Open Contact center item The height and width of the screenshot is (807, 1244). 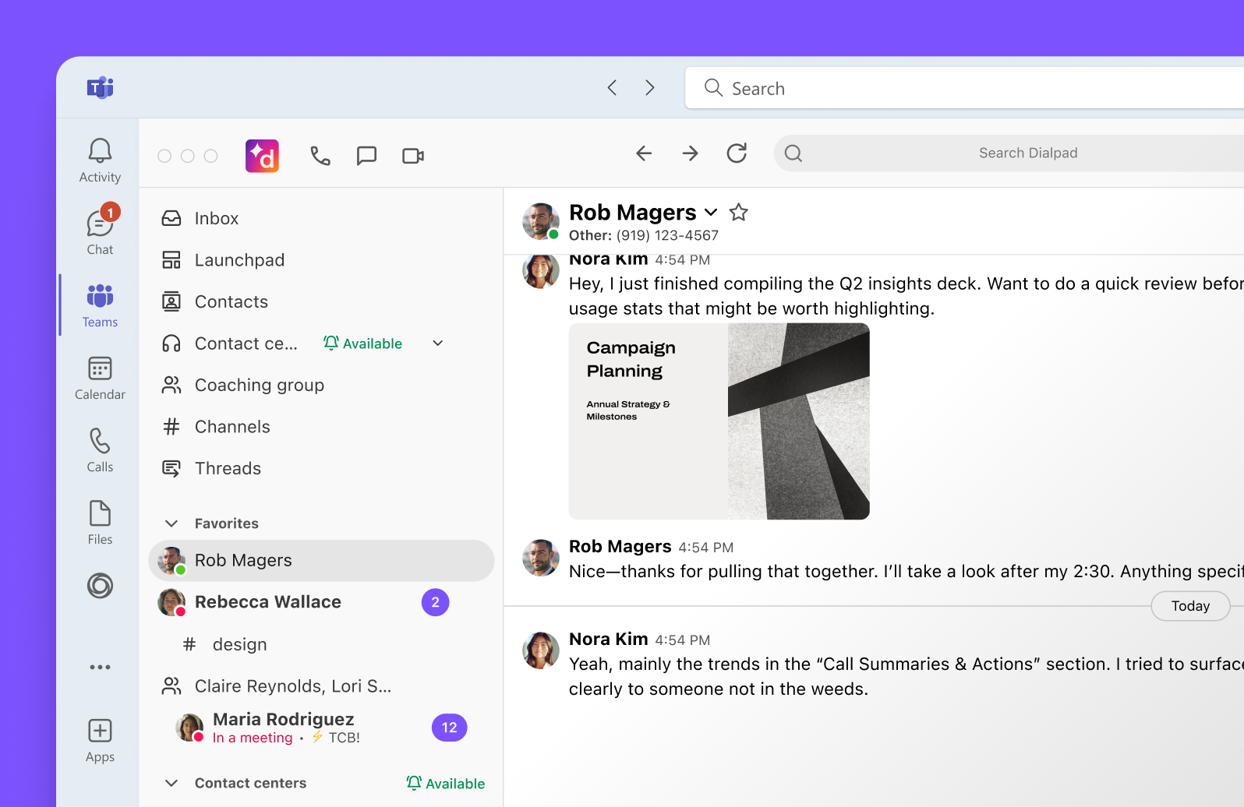[230, 344]
